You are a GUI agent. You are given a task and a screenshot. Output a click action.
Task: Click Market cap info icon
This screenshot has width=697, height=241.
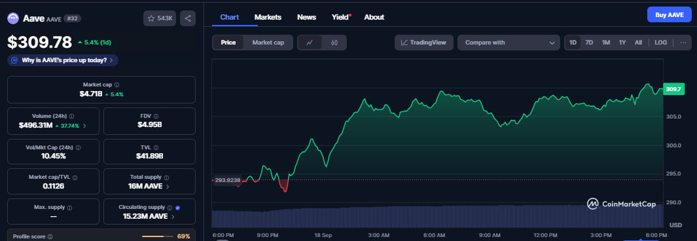(116, 84)
